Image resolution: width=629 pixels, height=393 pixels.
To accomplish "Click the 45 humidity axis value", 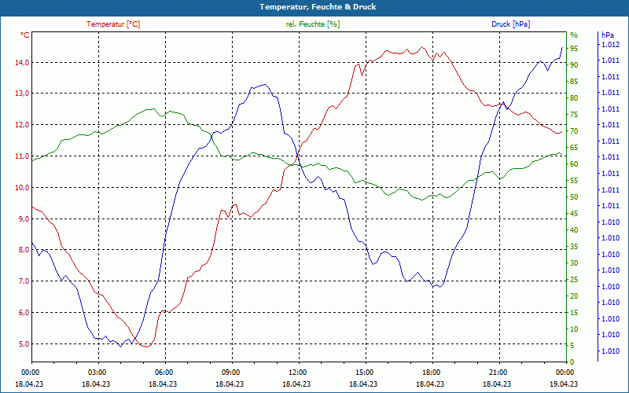I will [x=574, y=213].
